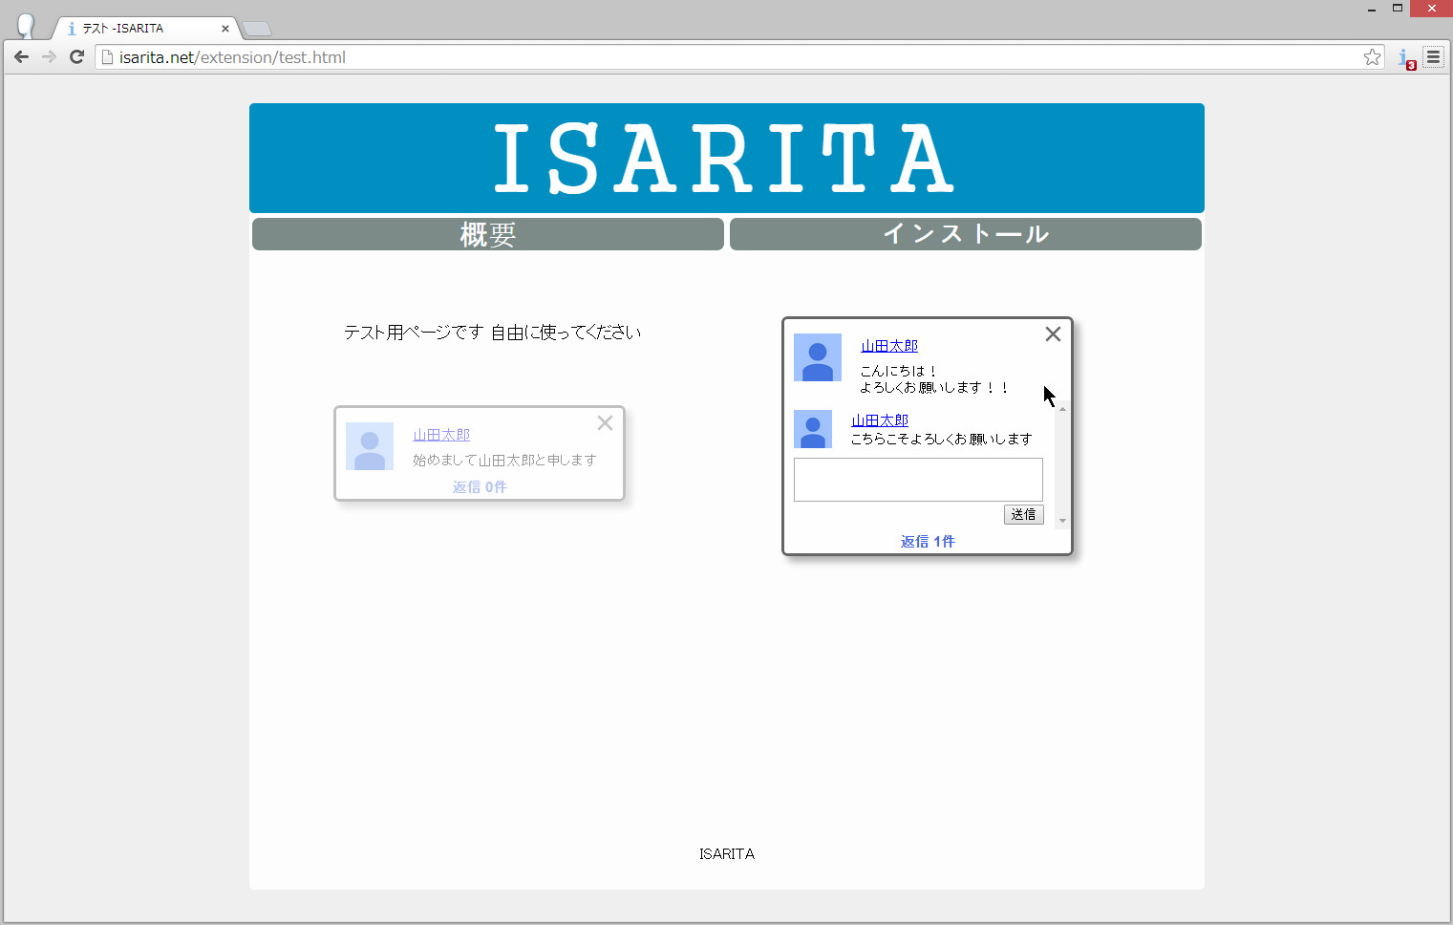Click the browser forward arrow
This screenshot has width=1453, height=925.
click(49, 57)
